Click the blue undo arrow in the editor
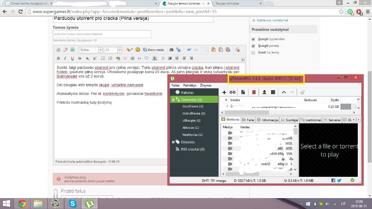 click(189, 49)
